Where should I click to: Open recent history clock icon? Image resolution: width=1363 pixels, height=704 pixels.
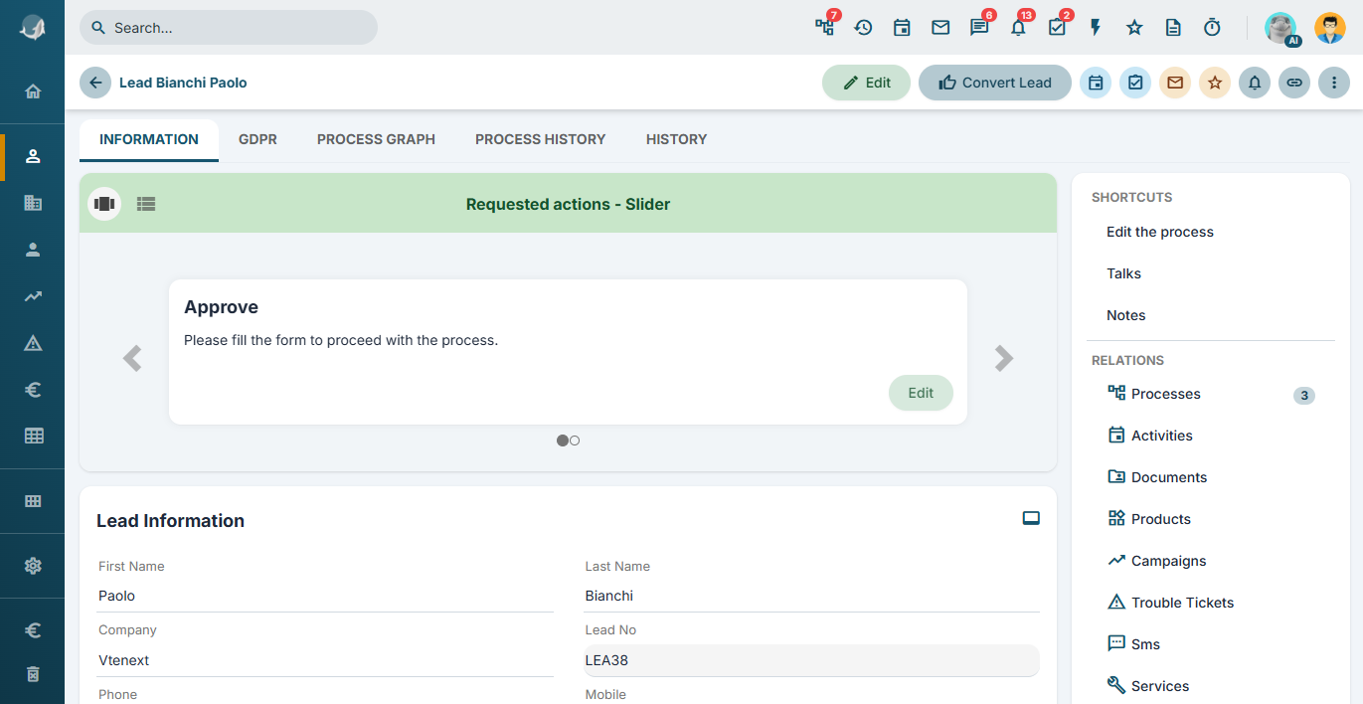863,28
